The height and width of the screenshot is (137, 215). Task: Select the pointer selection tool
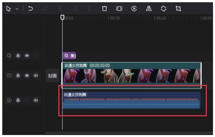pos(9,9)
